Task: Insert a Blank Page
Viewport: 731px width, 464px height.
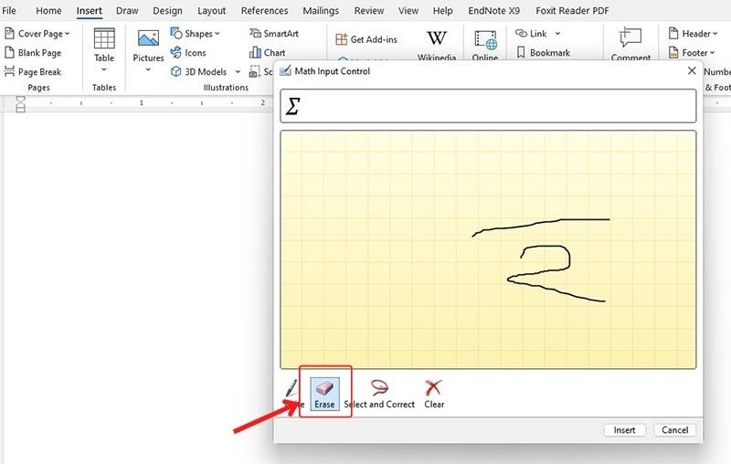Action: 33,53
